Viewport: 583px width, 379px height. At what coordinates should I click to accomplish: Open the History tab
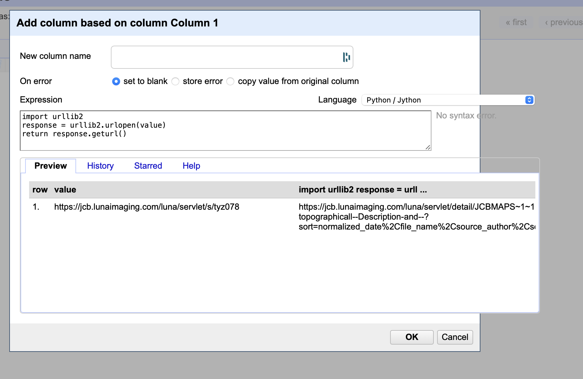point(100,166)
